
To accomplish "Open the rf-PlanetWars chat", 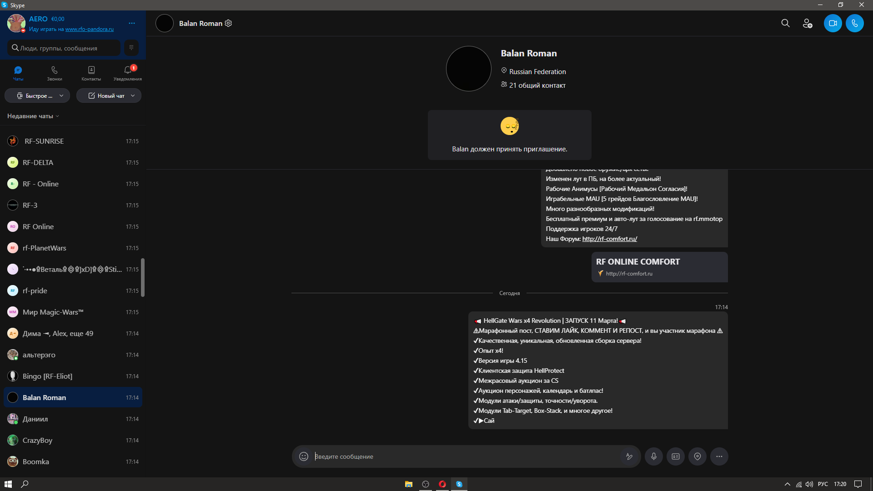I will pyautogui.click(x=73, y=248).
